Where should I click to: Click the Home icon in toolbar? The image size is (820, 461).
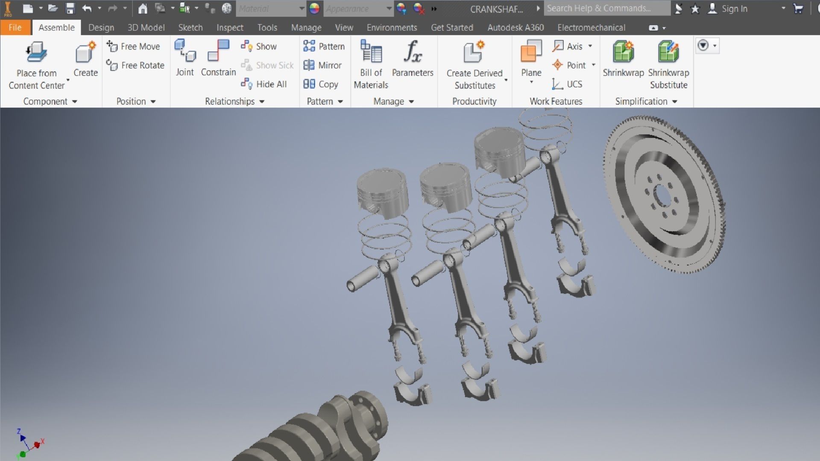(143, 9)
